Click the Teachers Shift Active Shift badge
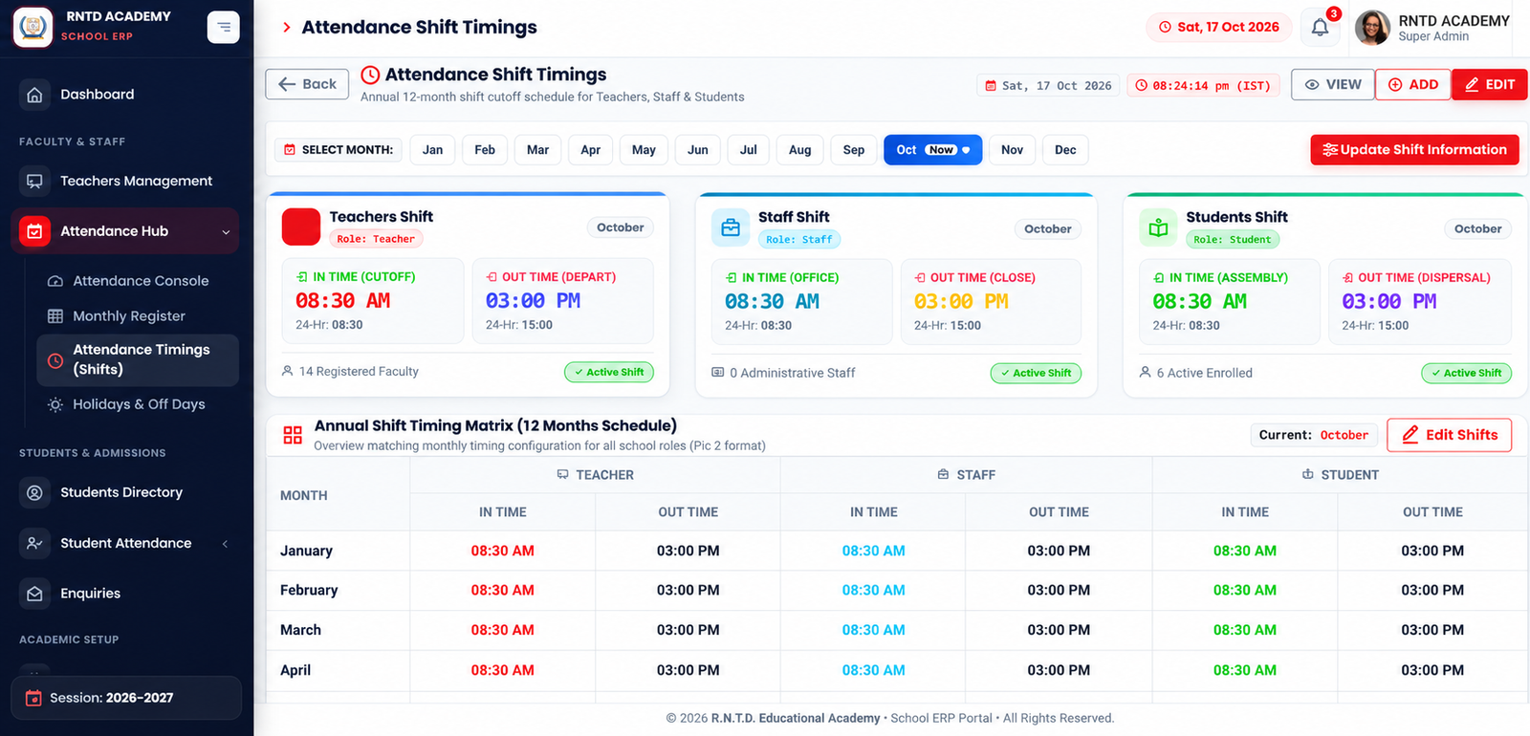This screenshot has height=736, width=1530. tap(609, 372)
